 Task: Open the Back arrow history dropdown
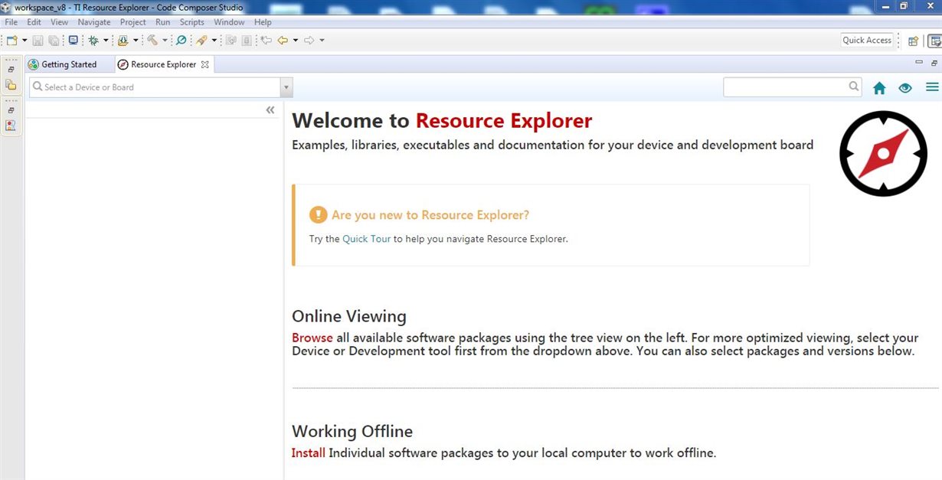point(296,41)
